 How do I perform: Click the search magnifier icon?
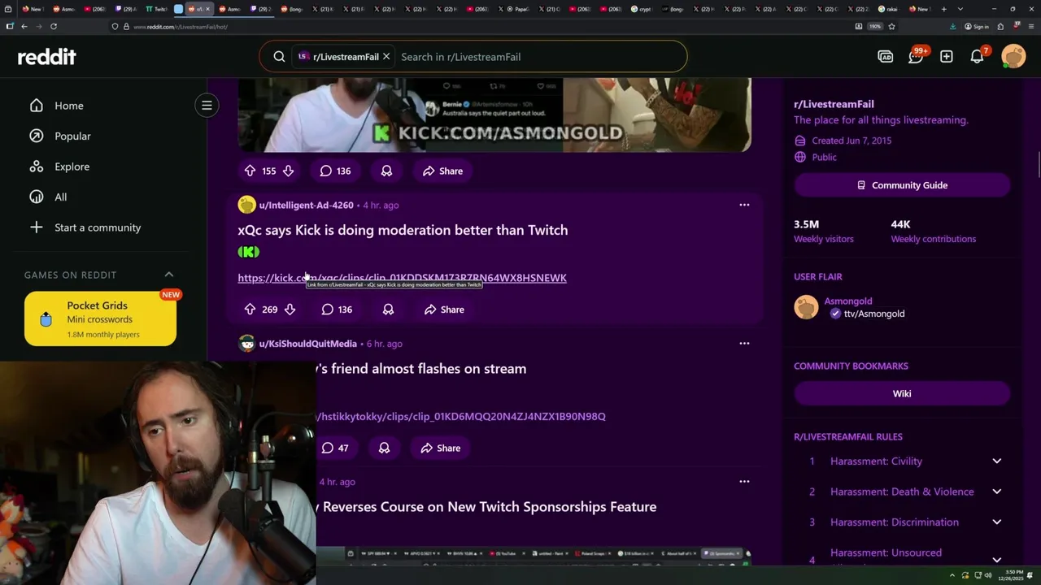[x=279, y=57]
